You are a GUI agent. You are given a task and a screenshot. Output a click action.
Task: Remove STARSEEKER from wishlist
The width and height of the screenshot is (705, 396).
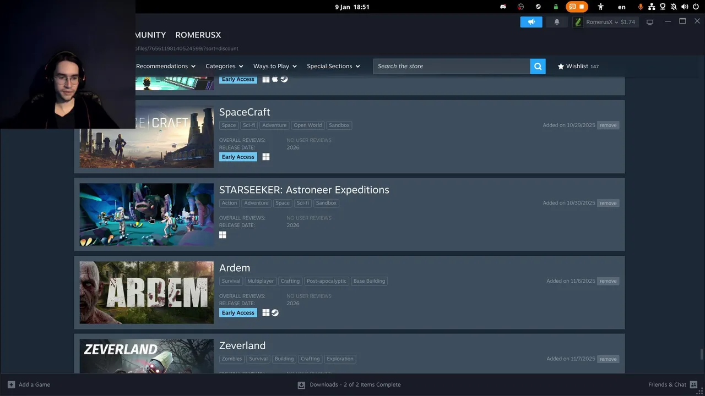[608, 203]
